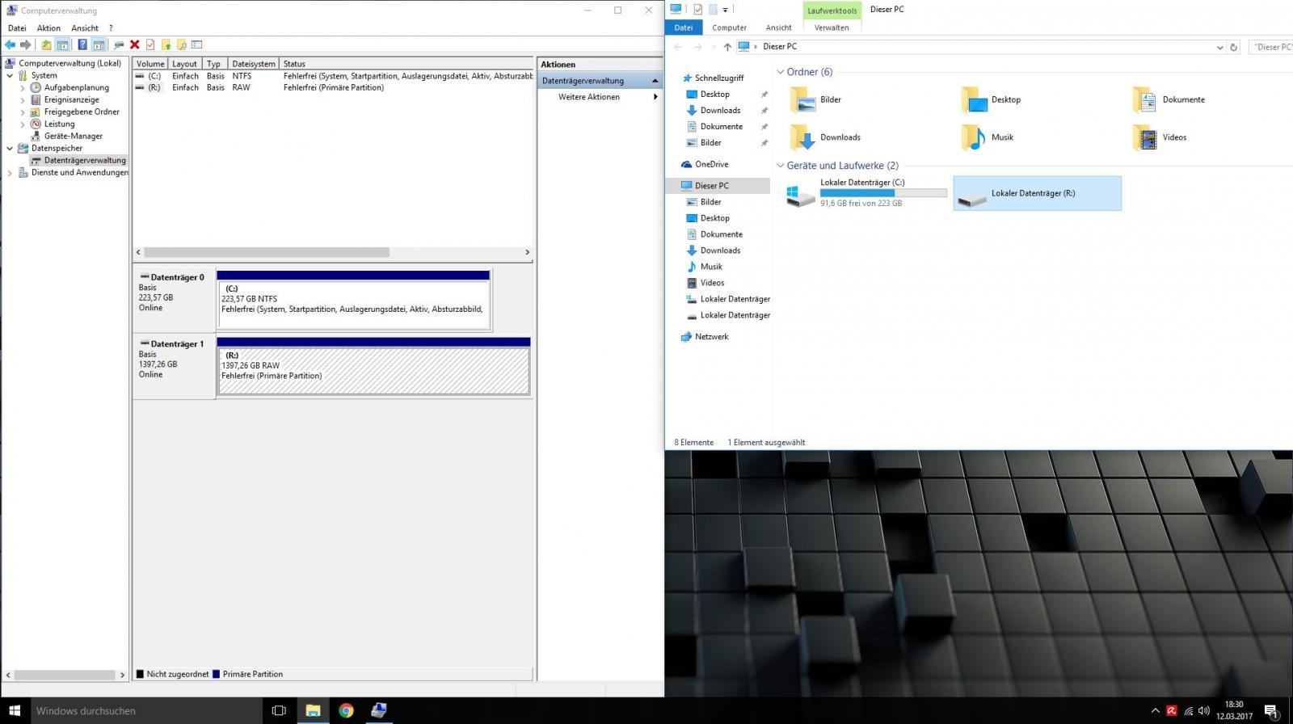Click the last toolbar icon showing list settings
The height and width of the screenshot is (724, 1293).
(197, 44)
